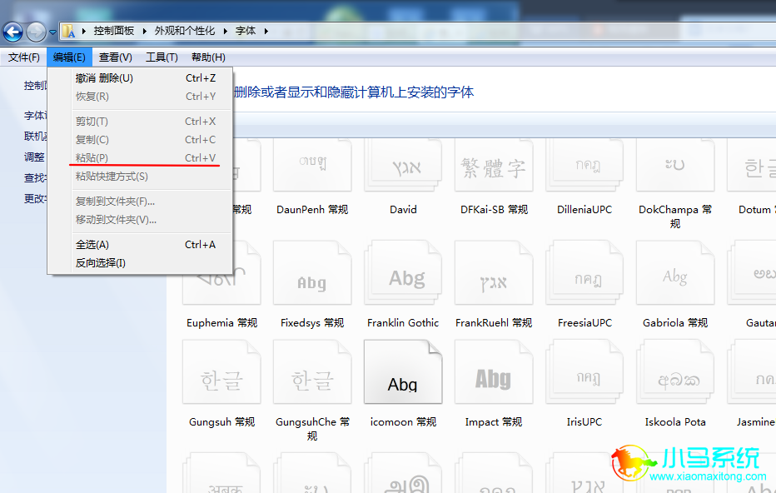Select the David font icon
This screenshot has width=776, height=493.
click(403, 166)
